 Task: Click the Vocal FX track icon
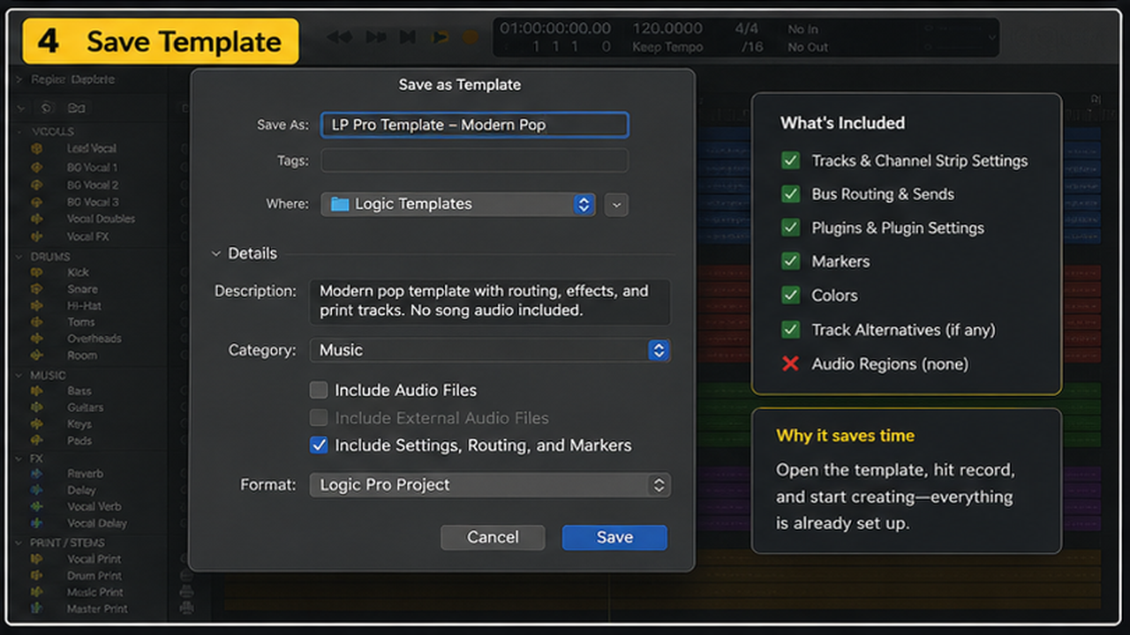pos(37,236)
